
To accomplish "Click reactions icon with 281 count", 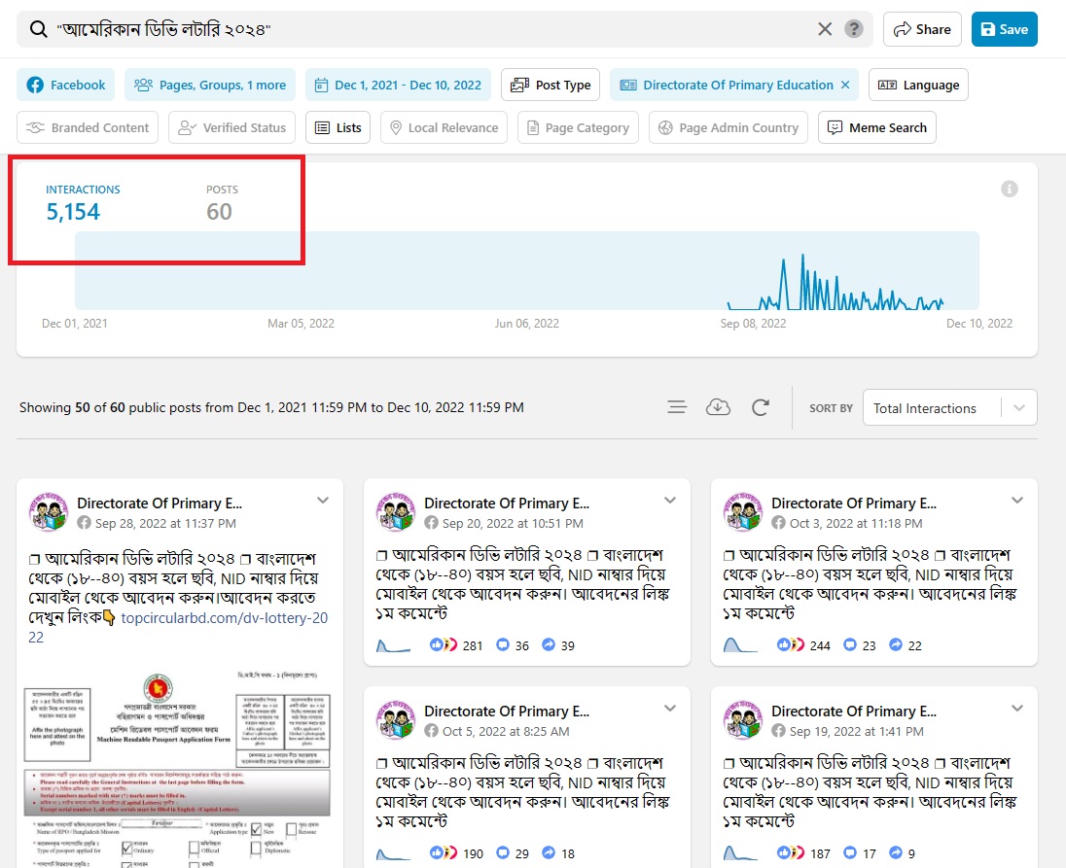I will pyautogui.click(x=444, y=644).
